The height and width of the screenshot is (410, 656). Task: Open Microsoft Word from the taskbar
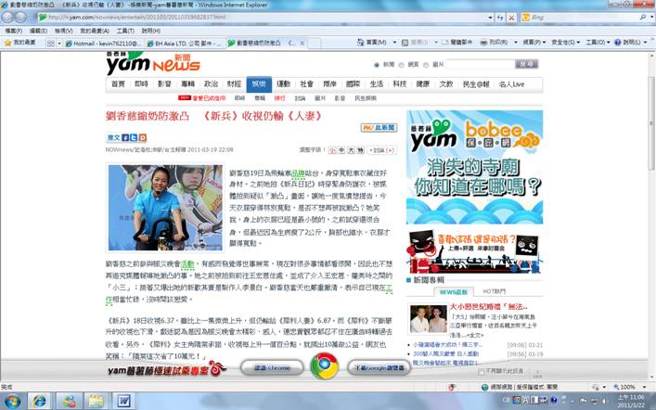[123, 402]
